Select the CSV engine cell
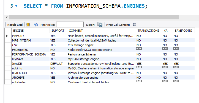The height and width of the screenshot is (103, 199). (x=31, y=45)
